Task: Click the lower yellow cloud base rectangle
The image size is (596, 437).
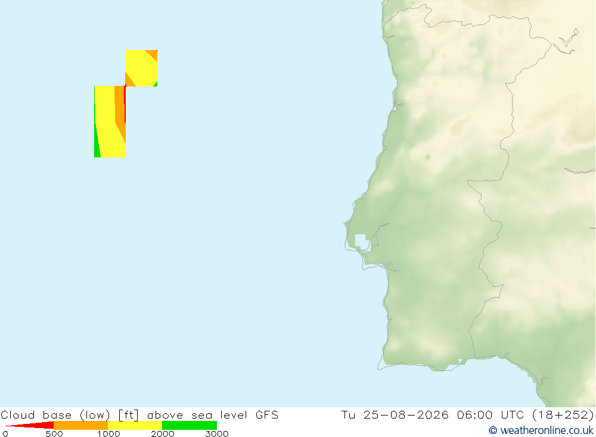Action: (x=110, y=122)
